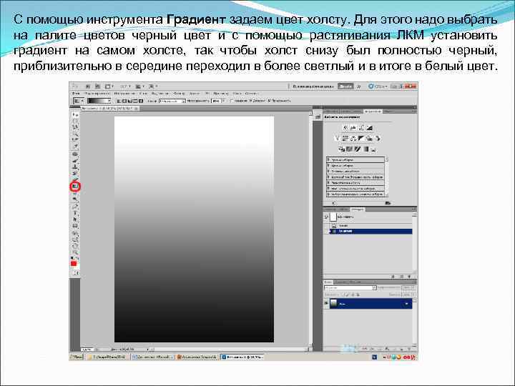This screenshot has width=515, height=386.
Task: Add a Levels adjustment from Adjustments panel
Action: pyautogui.click(x=353, y=128)
